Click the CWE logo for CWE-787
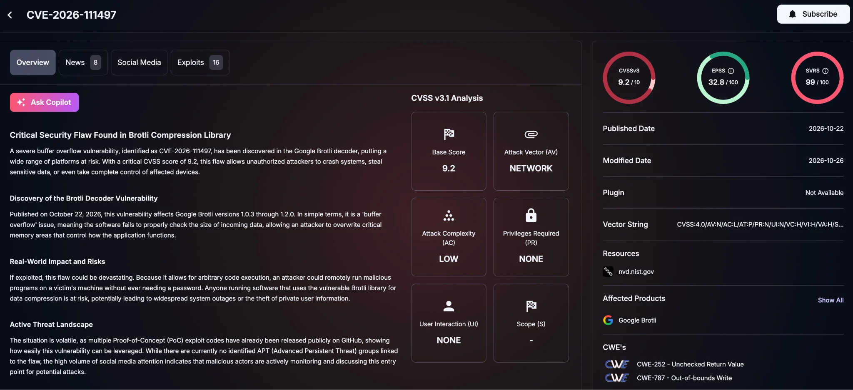Viewport: 853px width, 390px height. [x=617, y=378]
